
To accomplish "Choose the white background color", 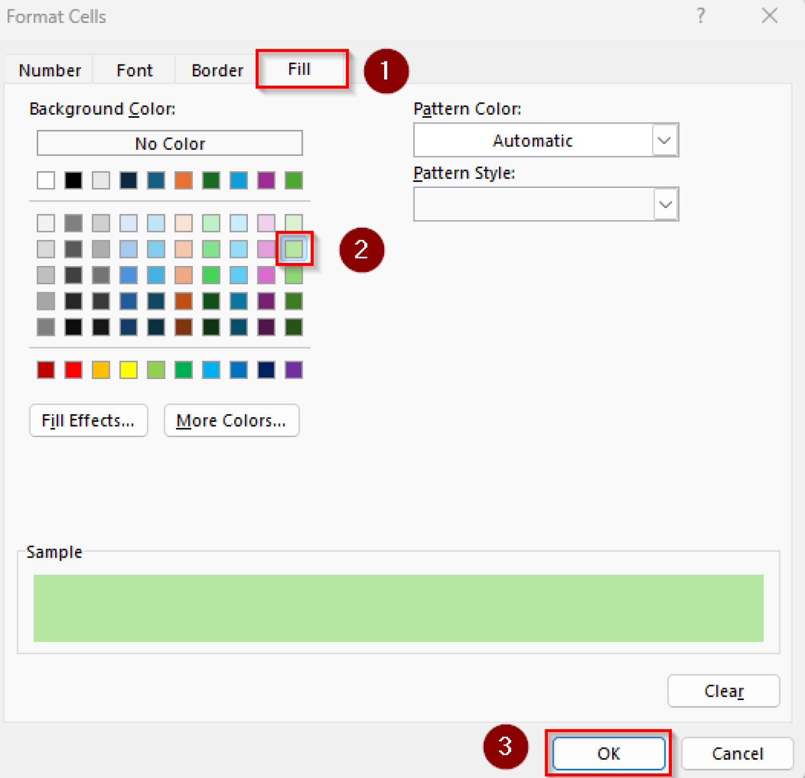I will pyautogui.click(x=46, y=180).
